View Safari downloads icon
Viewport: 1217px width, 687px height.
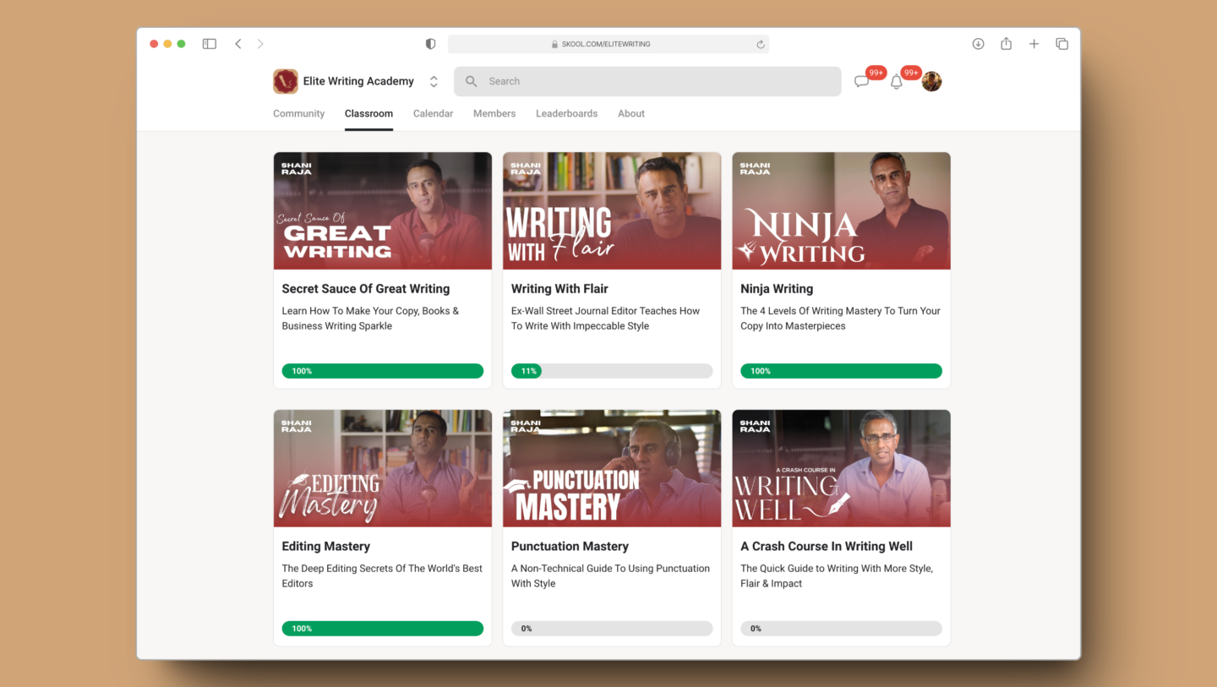click(978, 43)
